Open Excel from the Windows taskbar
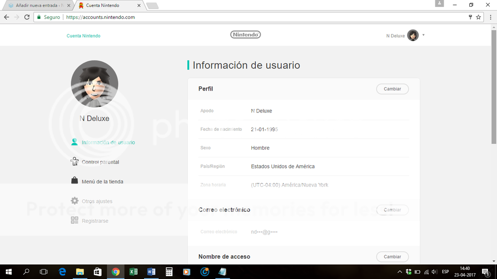 [133, 272]
